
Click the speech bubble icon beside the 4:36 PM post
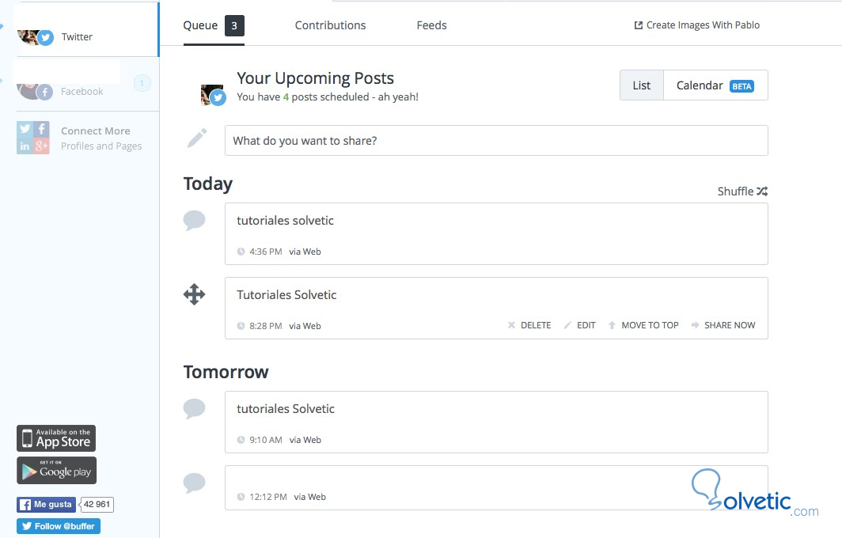click(x=194, y=221)
